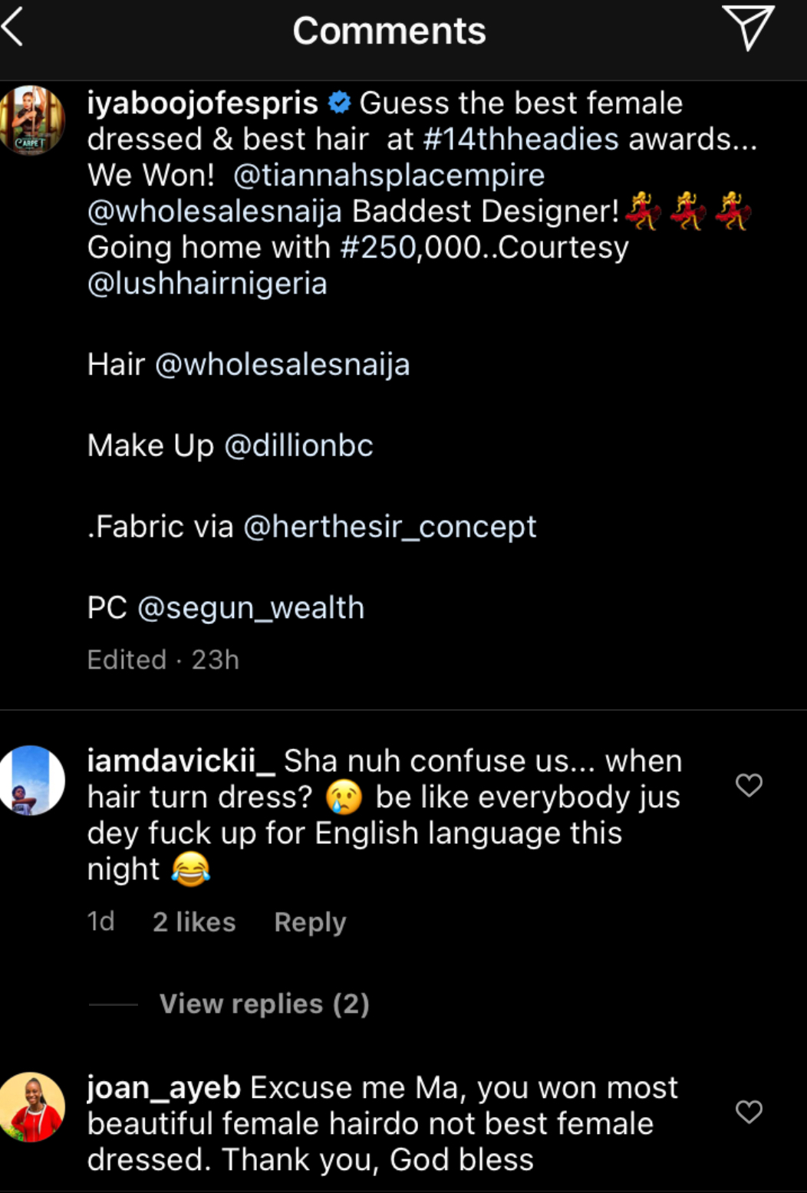Image resolution: width=807 pixels, height=1193 pixels.
Task: Tap the iamdavickii_ username
Action: (x=181, y=761)
